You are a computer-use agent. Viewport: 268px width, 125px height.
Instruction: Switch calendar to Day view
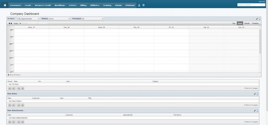tap(234, 23)
